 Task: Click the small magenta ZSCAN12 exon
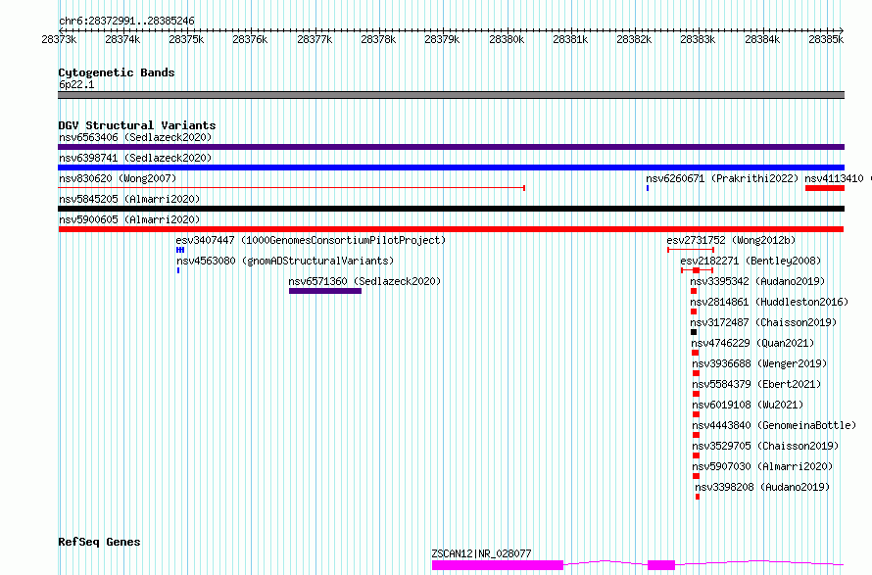pyautogui.click(x=661, y=565)
